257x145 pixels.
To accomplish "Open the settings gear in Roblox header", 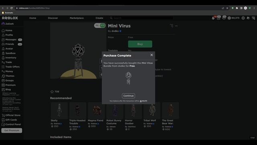I will (x=243, y=18).
